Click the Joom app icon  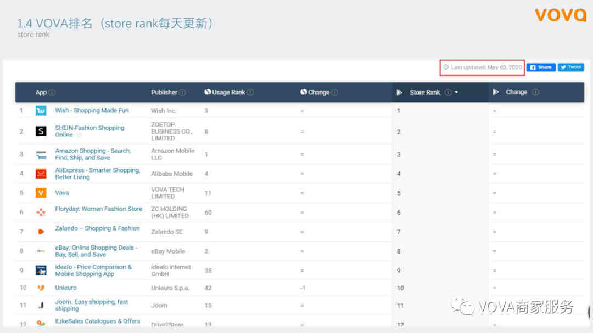[41, 306]
